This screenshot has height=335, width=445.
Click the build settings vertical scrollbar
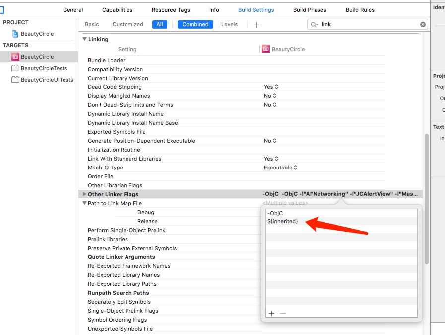[x=426, y=199]
